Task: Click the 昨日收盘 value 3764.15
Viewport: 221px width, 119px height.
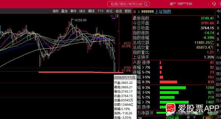Action: coord(207,28)
